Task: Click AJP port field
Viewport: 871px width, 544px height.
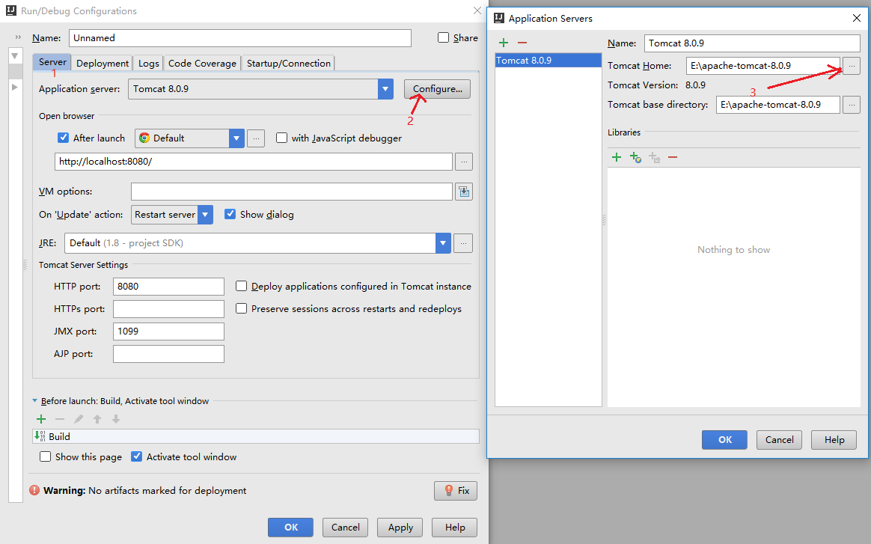Action: tap(168, 354)
